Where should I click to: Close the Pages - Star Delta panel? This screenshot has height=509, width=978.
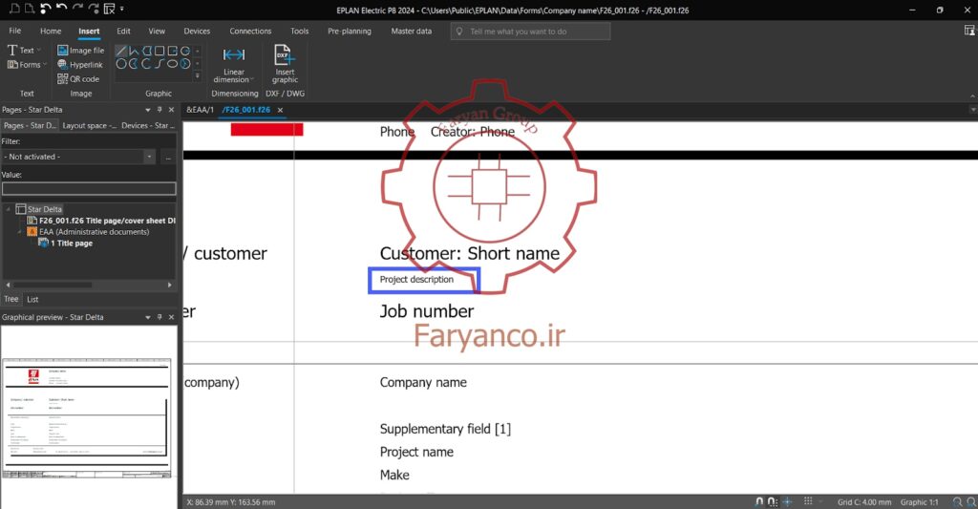tap(172, 110)
